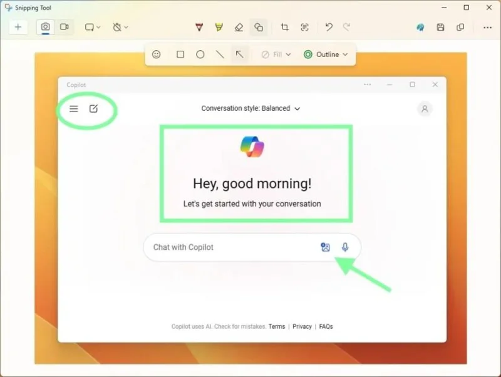Choose the arrow shape
501x377 pixels.
click(x=240, y=54)
